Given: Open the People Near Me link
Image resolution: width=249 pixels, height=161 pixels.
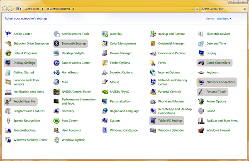Looking at the screenshot, I should 24,101.
